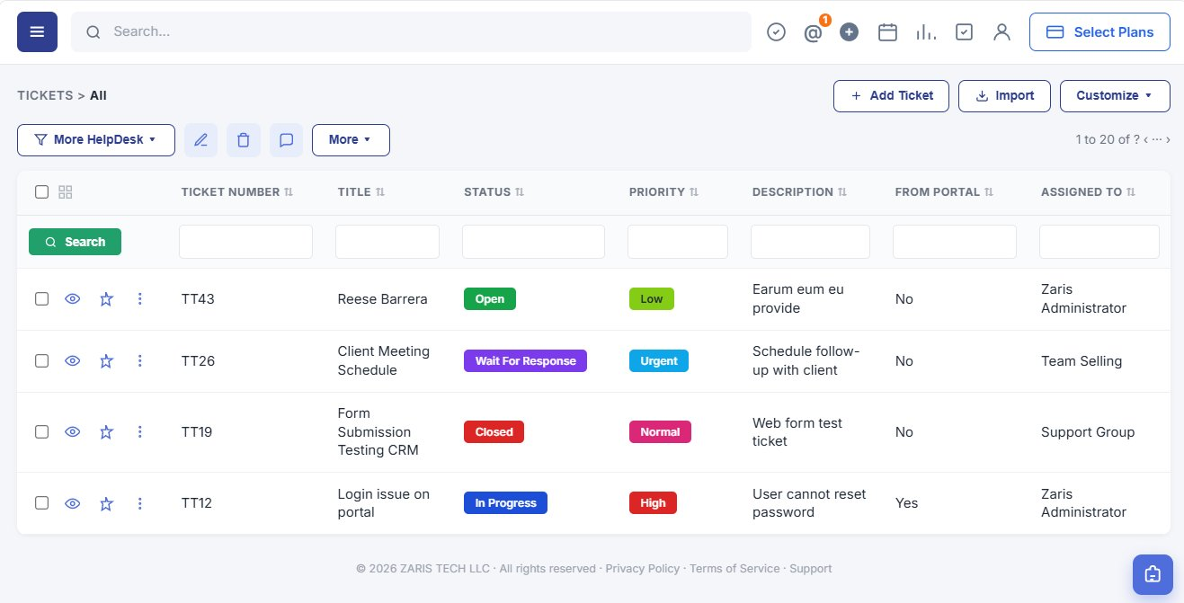This screenshot has height=603, width=1184.
Task: View ticket TT19 with eye icon
Action: (x=73, y=432)
